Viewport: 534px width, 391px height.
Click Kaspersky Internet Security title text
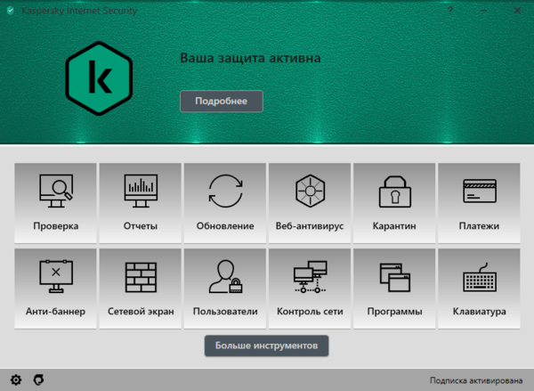(x=79, y=11)
